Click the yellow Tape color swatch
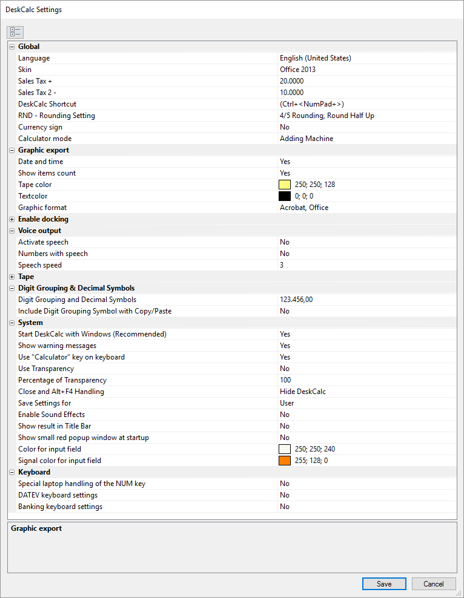 click(x=285, y=185)
